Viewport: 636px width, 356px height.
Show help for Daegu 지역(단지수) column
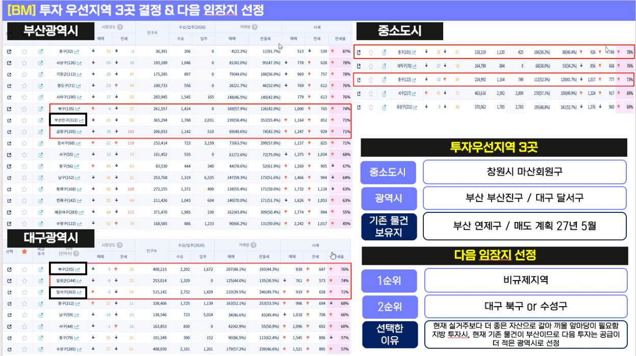75,253
